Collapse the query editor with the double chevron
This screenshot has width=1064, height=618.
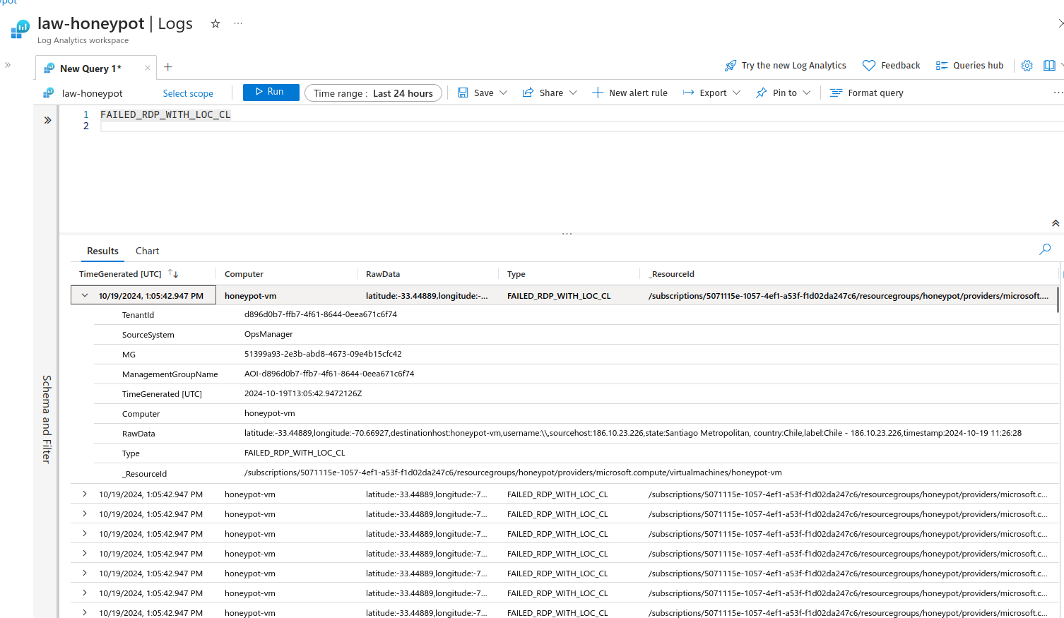tap(1056, 223)
